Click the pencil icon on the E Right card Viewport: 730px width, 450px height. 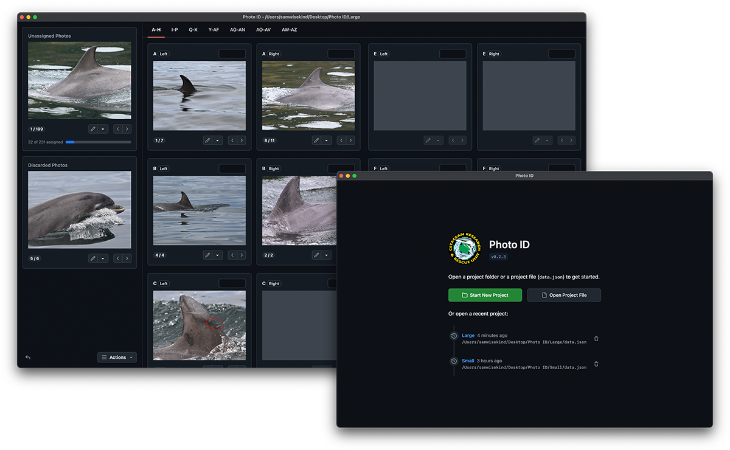pyautogui.click(x=537, y=140)
